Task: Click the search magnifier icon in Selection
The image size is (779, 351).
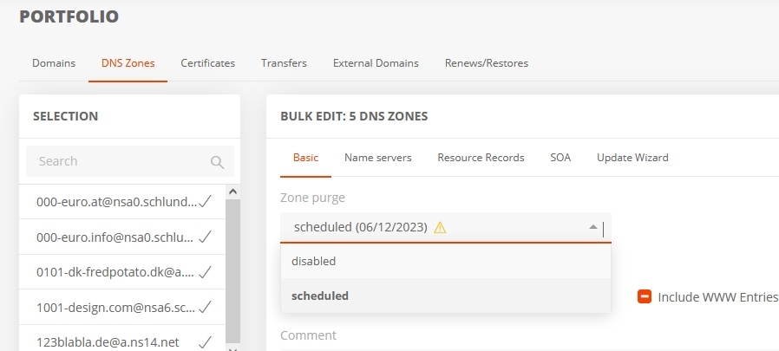Action: [217, 162]
